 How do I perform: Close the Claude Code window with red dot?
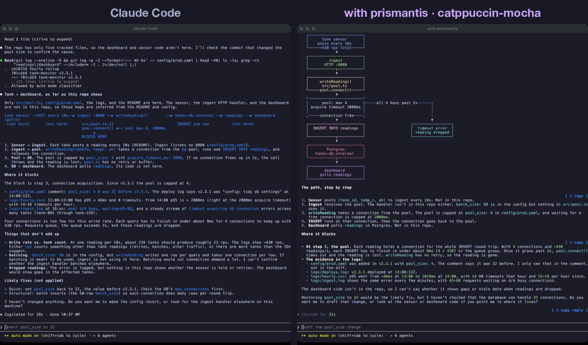tap(5, 28)
